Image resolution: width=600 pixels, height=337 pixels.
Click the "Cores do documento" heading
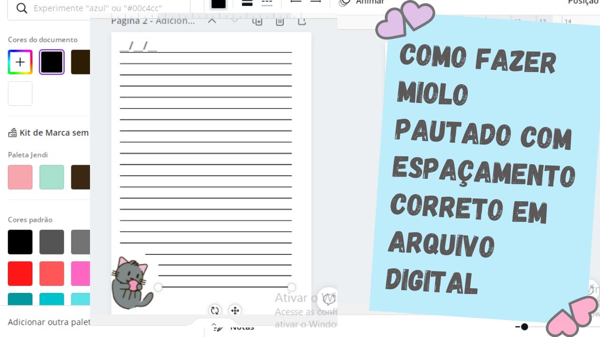(x=43, y=40)
